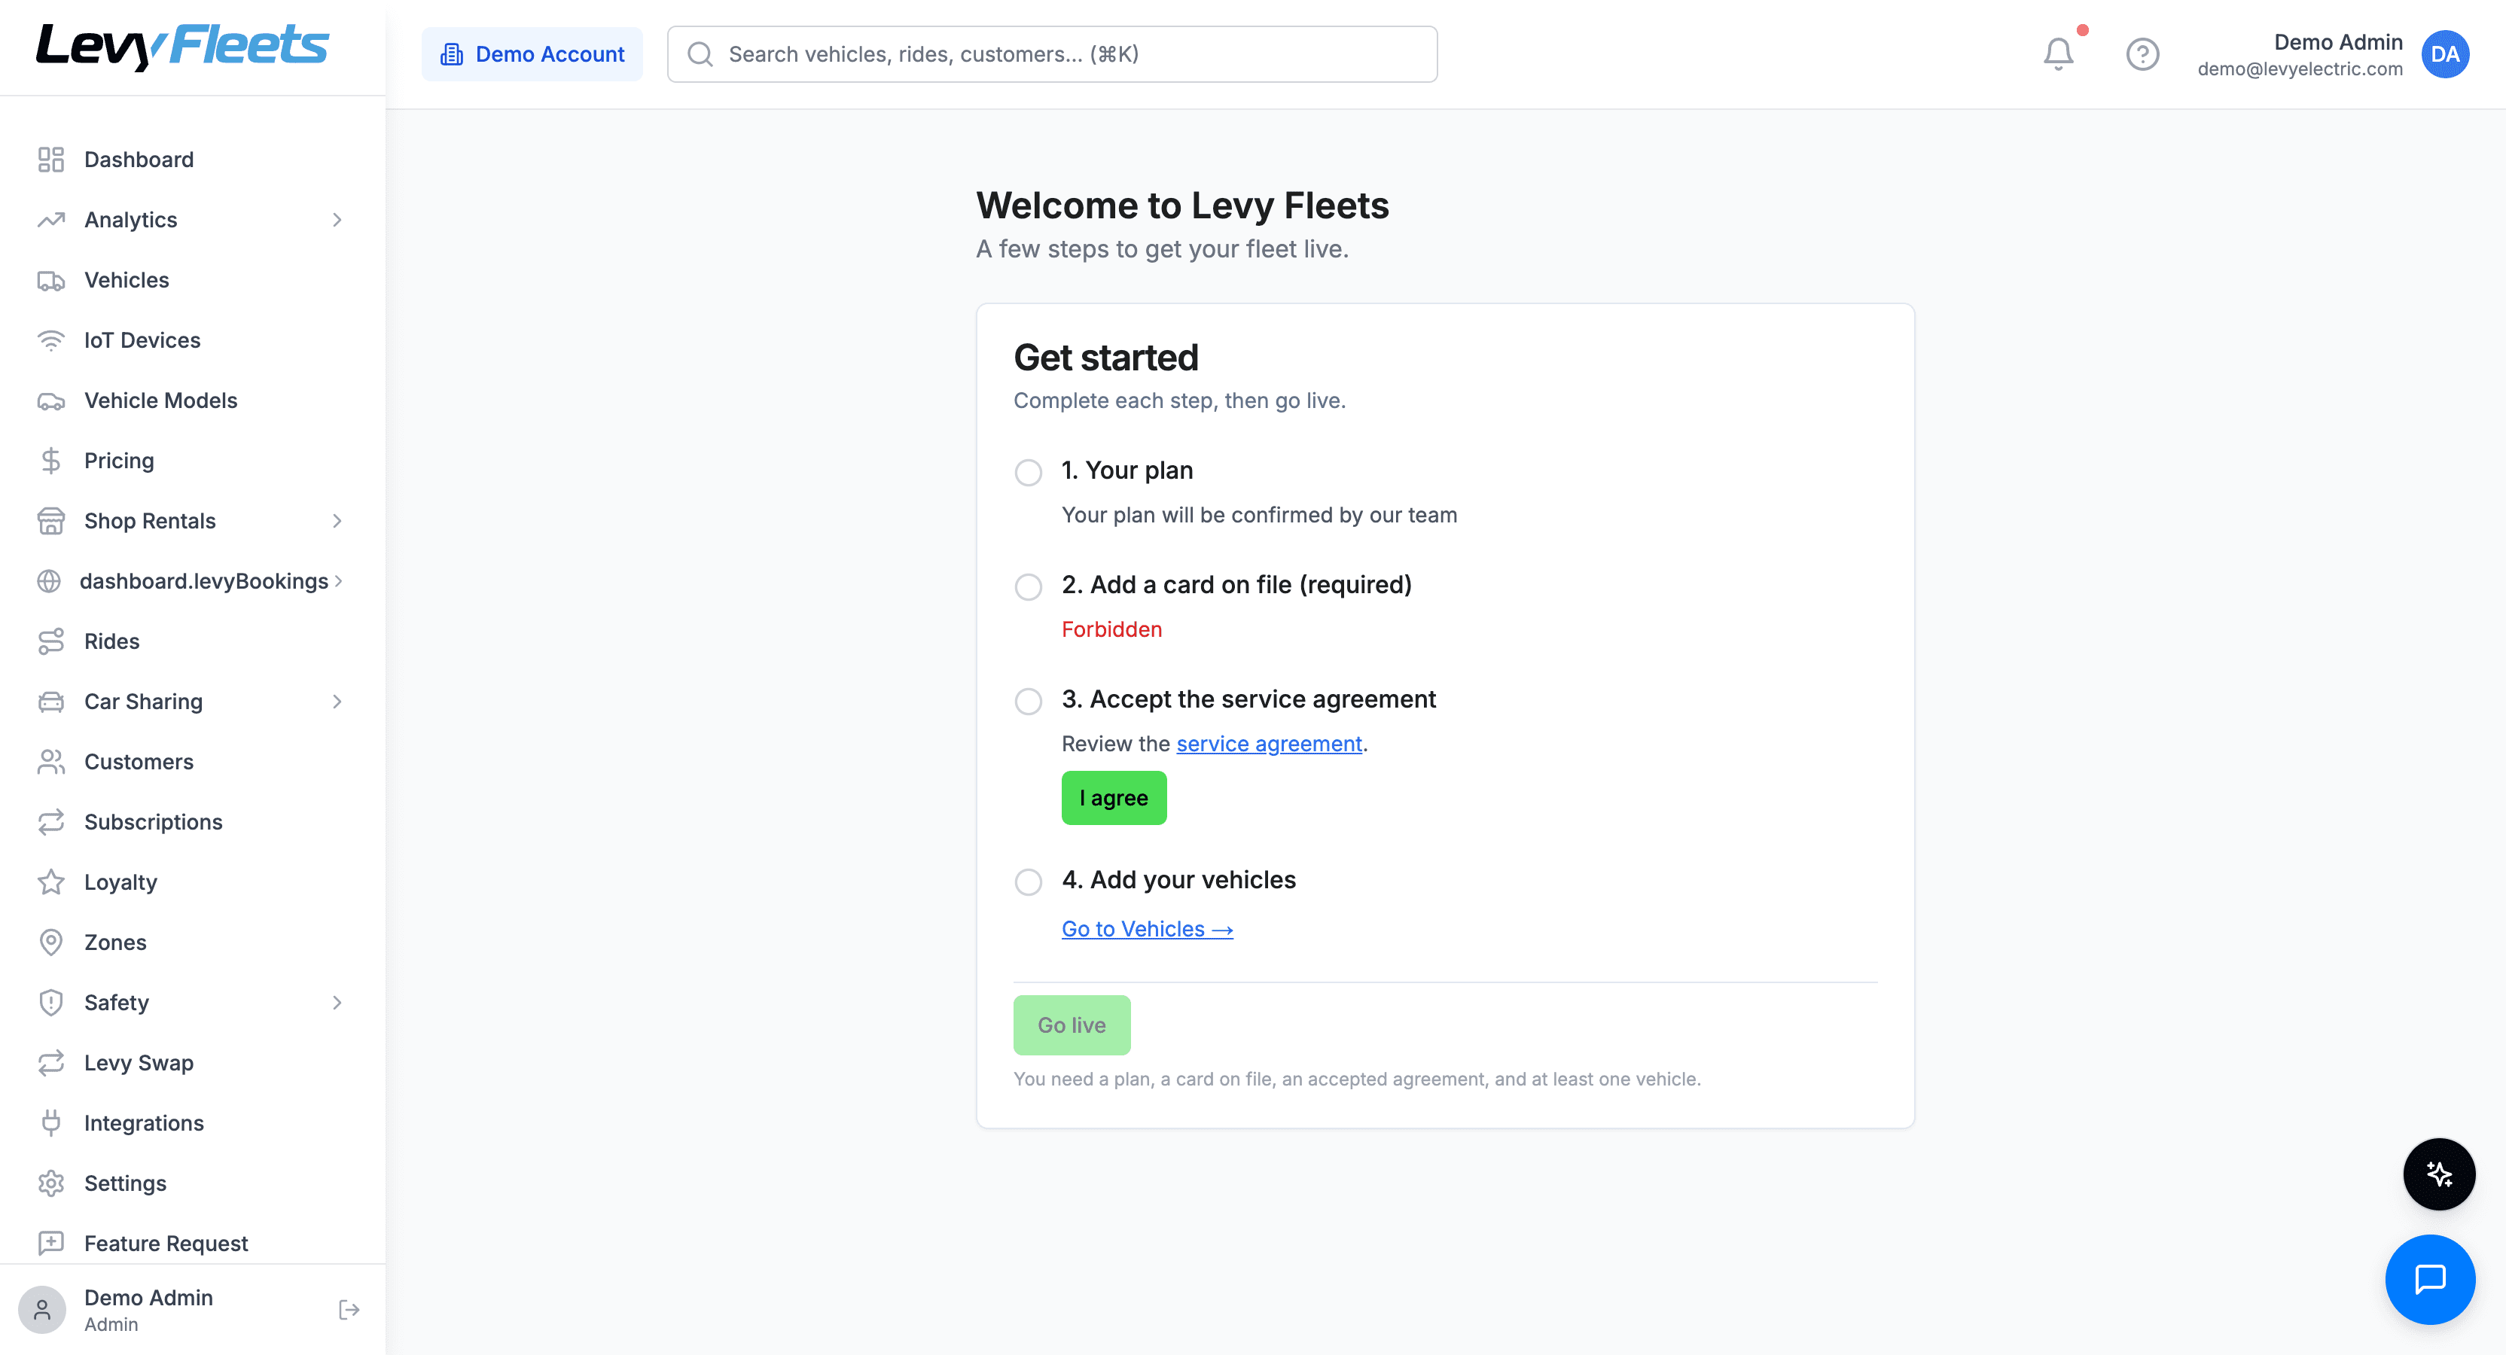Click the IoT Devices wifi icon
Viewport: 2506px width, 1355px height.
pyautogui.click(x=50, y=340)
